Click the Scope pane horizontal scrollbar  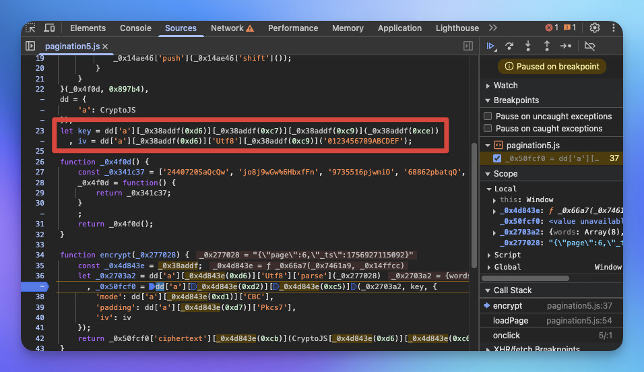point(525,278)
